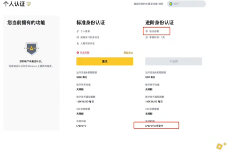Click 160K BUSD 每日 under 进阶身份认证

pyautogui.click(x=154, y=102)
